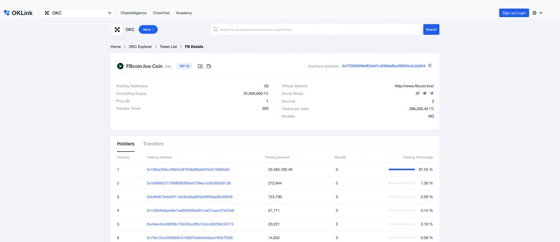Click the Sign up/Login button
Screen dimensions: 560x242
coord(514,13)
